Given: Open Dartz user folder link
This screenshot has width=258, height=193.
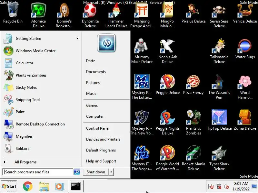Looking at the screenshot, I should point(91,61).
